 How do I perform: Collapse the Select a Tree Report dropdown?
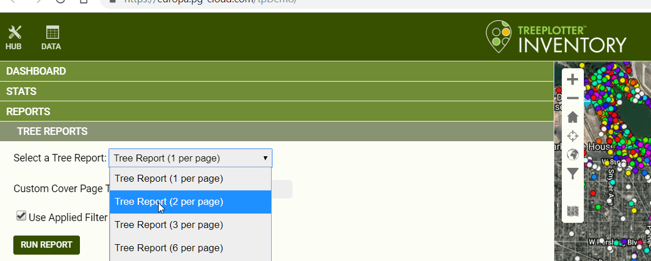click(190, 158)
